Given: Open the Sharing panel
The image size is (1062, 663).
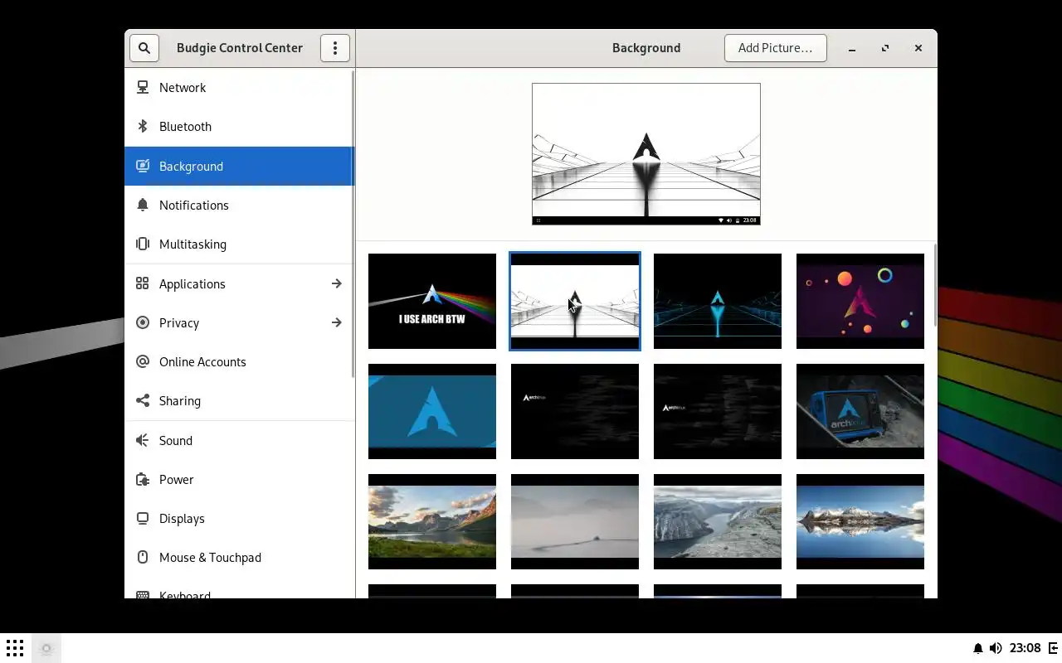Looking at the screenshot, I should (240, 400).
